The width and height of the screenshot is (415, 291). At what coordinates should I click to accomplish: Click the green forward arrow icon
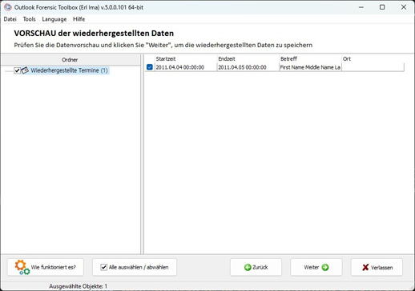click(325, 267)
